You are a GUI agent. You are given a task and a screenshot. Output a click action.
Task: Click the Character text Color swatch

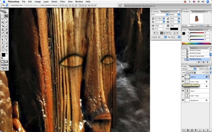[174, 29]
